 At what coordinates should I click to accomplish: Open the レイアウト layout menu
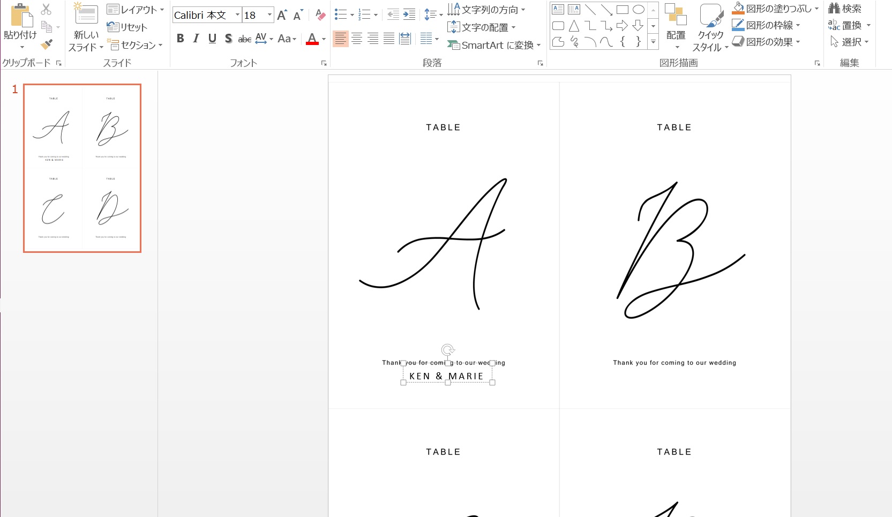[136, 10]
